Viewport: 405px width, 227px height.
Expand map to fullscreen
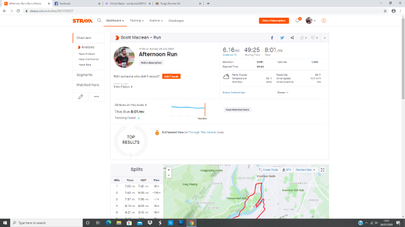point(322,170)
